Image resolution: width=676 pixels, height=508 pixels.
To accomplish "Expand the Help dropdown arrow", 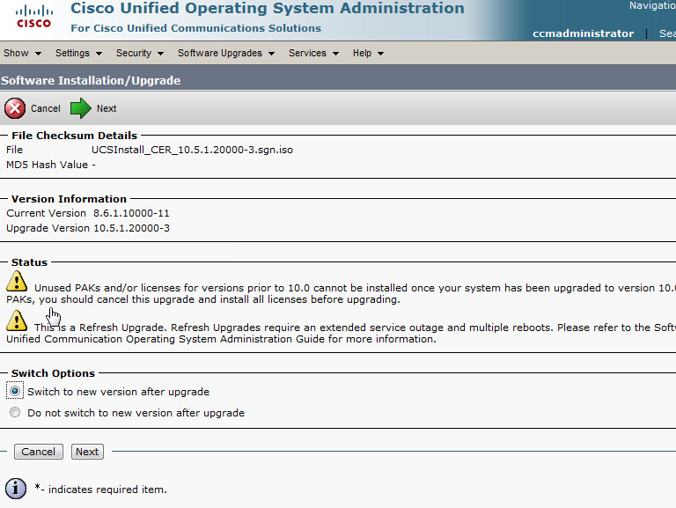I will pyautogui.click(x=380, y=54).
